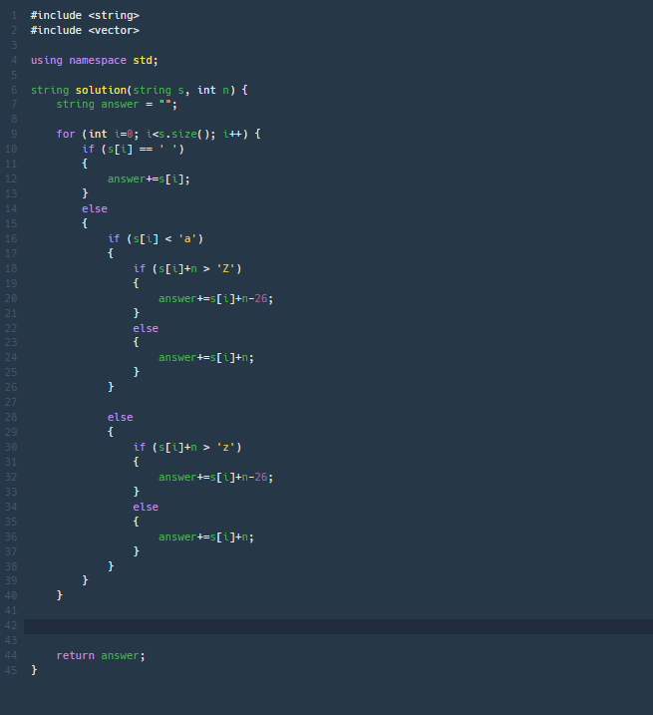Click the "if (s[i] == ' ')" condition
653x715 pixels.
(x=134, y=150)
